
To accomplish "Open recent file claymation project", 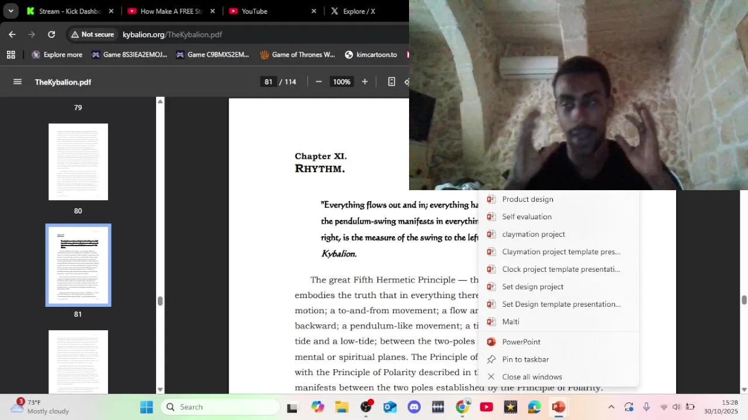I will point(558,234).
